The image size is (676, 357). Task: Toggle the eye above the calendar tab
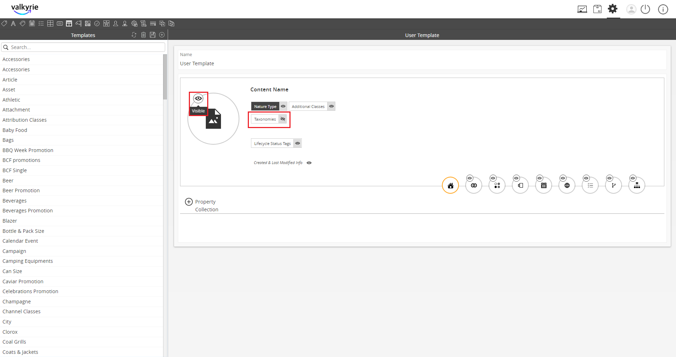539,178
